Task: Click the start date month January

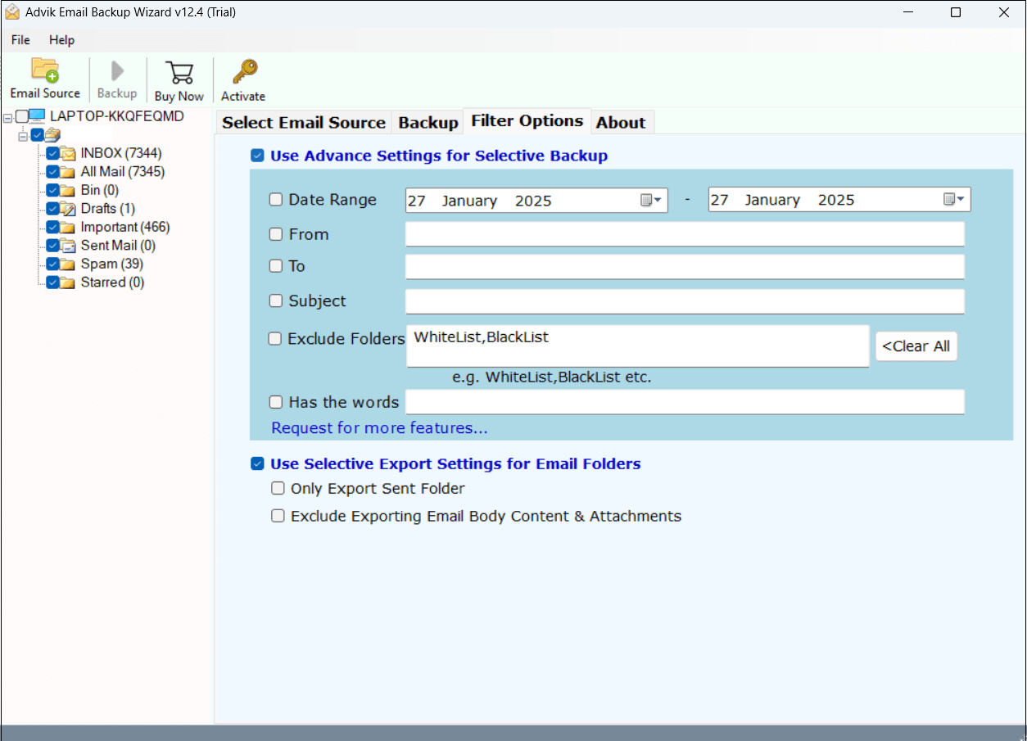Action: click(469, 201)
